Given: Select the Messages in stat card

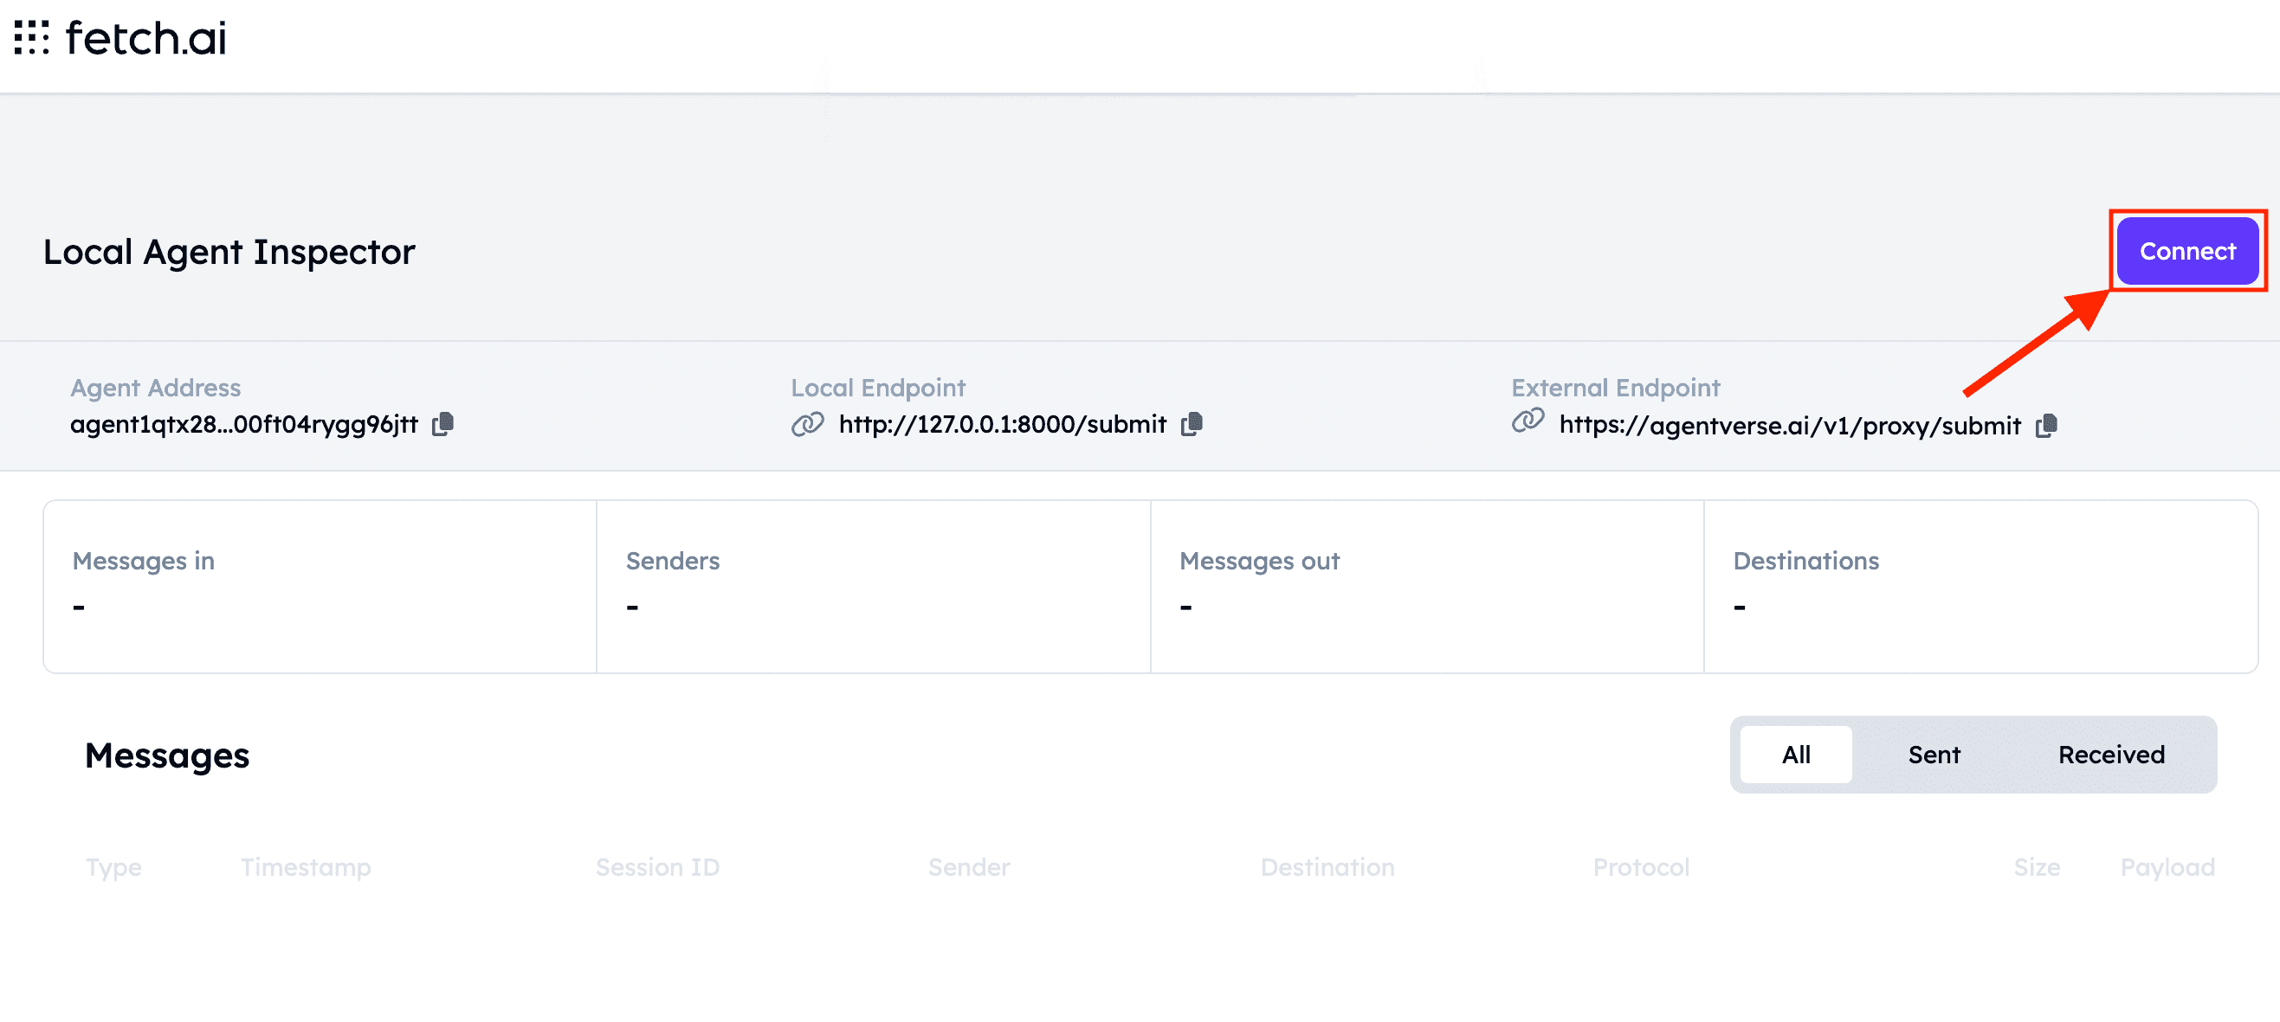Looking at the screenshot, I should (x=320, y=587).
